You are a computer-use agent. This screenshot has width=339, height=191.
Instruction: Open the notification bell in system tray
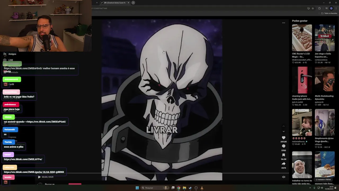click(336, 188)
